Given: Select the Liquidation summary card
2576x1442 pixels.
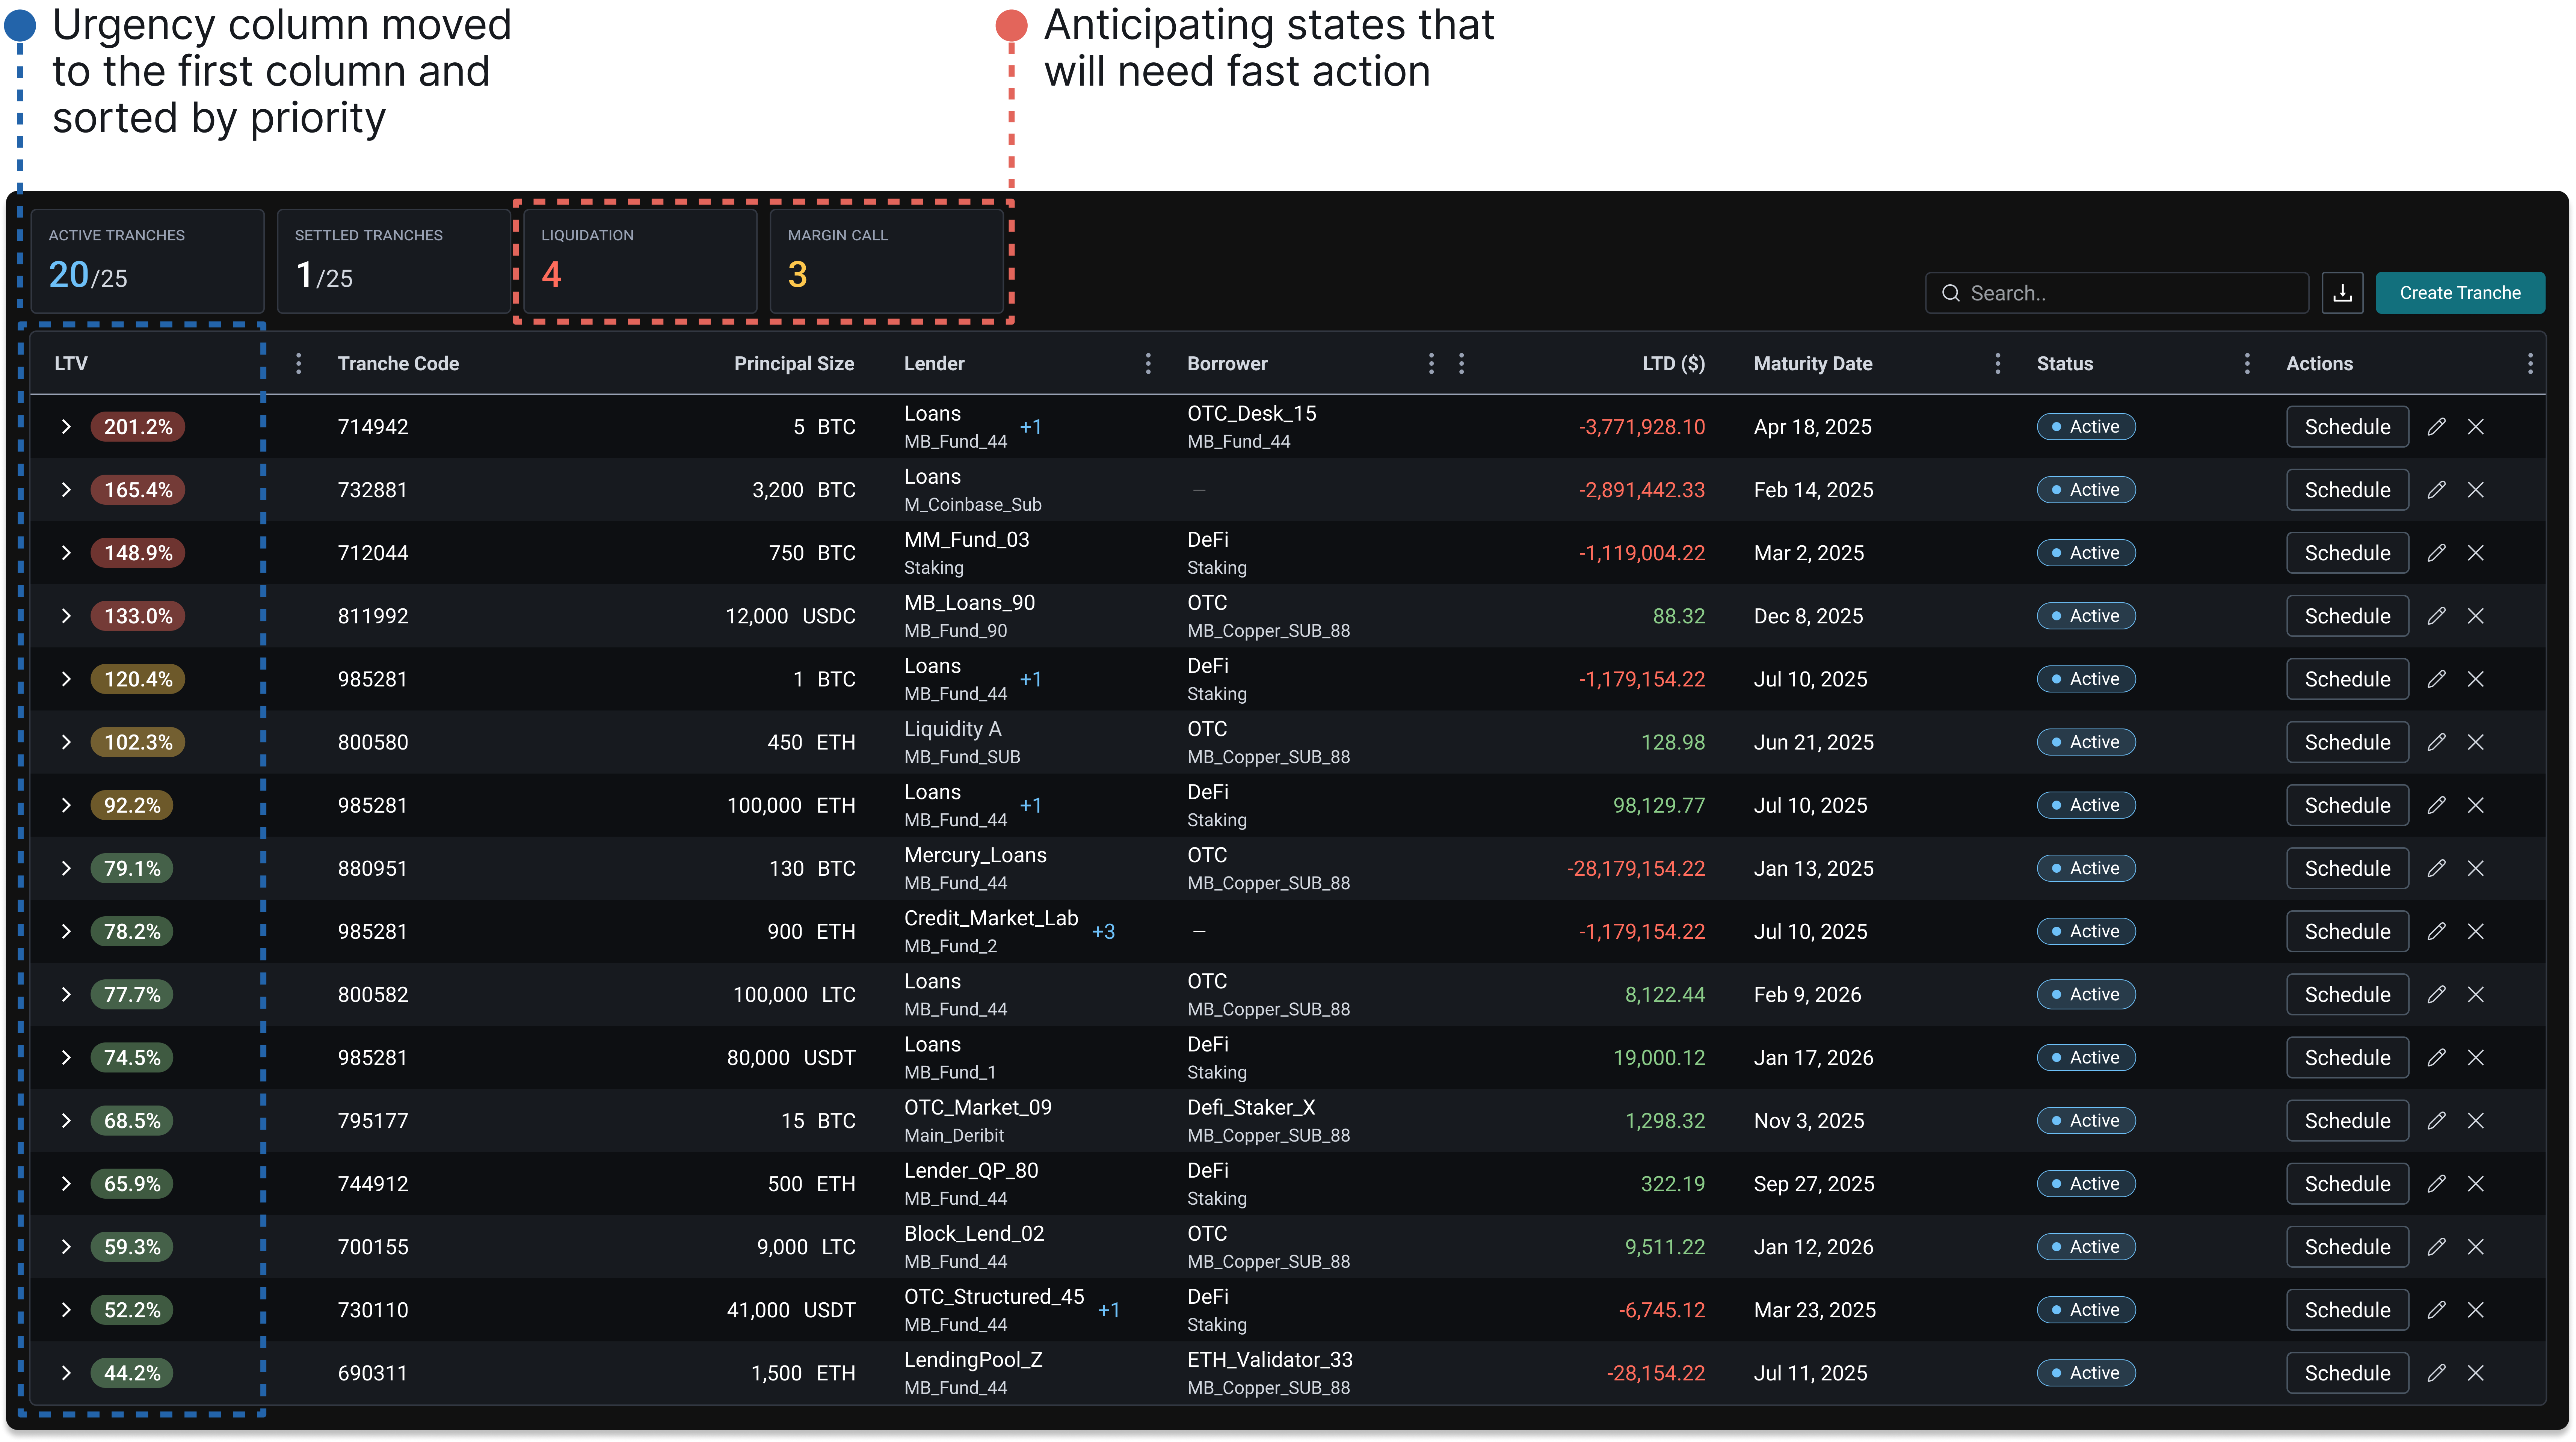Looking at the screenshot, I should tap(640, 261).
